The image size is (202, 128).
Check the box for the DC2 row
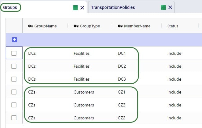pyautogui.click(x=14, y=66)
